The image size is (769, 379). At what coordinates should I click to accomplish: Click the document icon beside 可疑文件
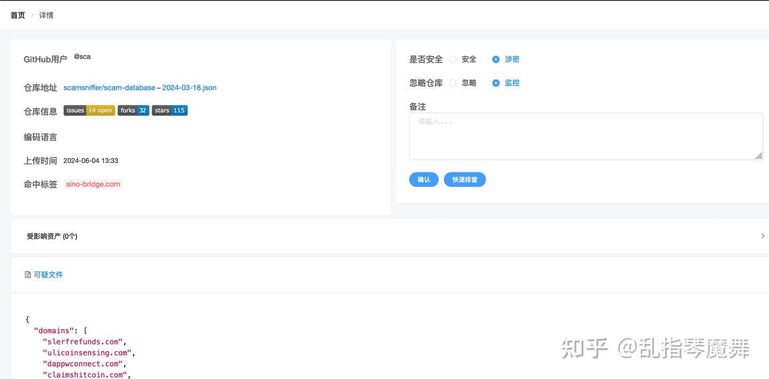point(27,274)
